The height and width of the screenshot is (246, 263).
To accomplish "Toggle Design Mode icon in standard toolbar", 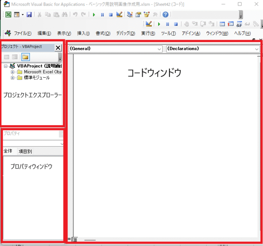I will point(119,15).
